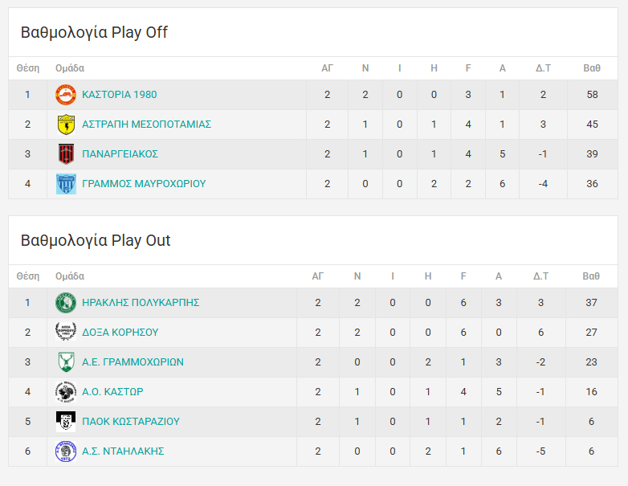Viewport: 628px width, 486px height.
Task: Open the ΚΑΣΤΟΡΙΑ 1980 team link
Action: [120, 95]
